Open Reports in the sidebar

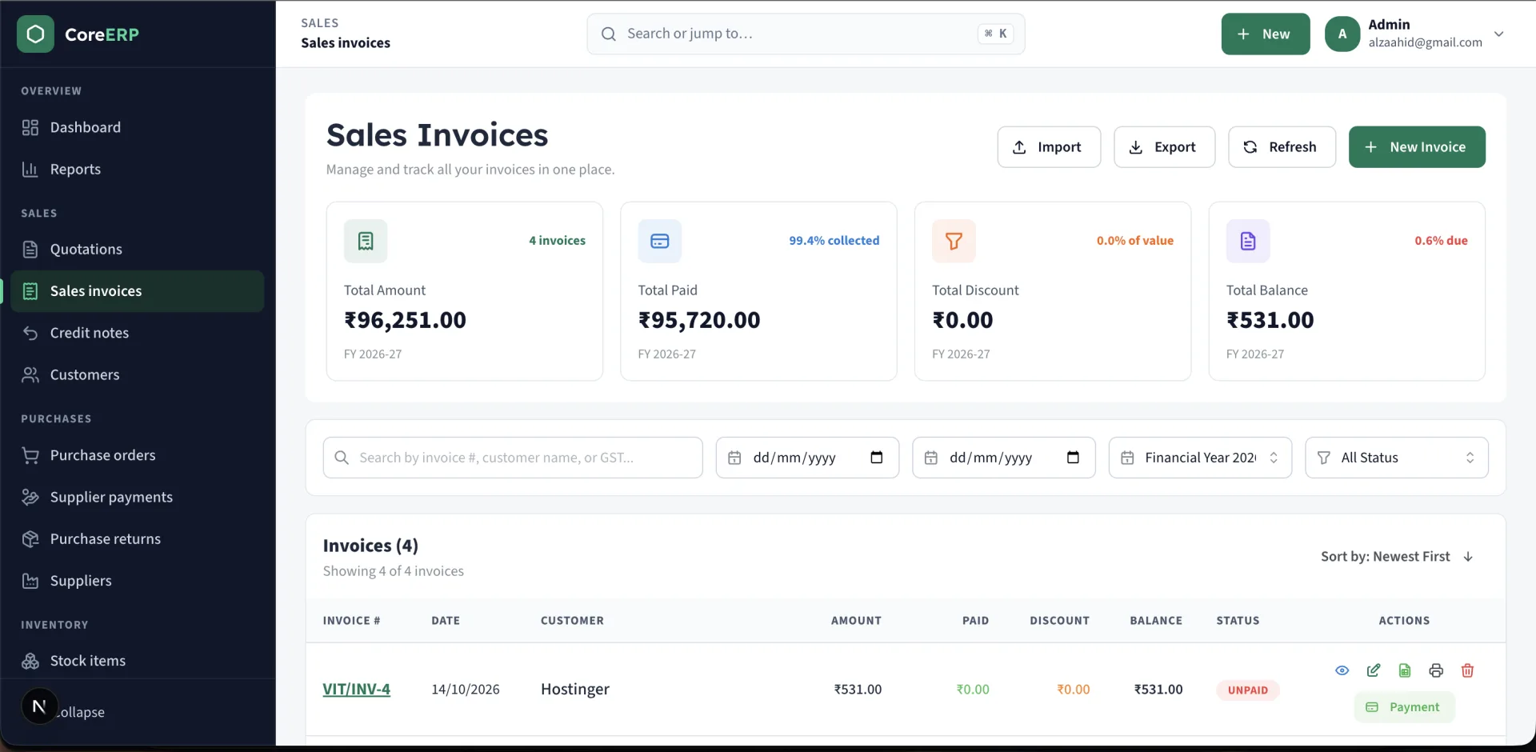(138, 169)
